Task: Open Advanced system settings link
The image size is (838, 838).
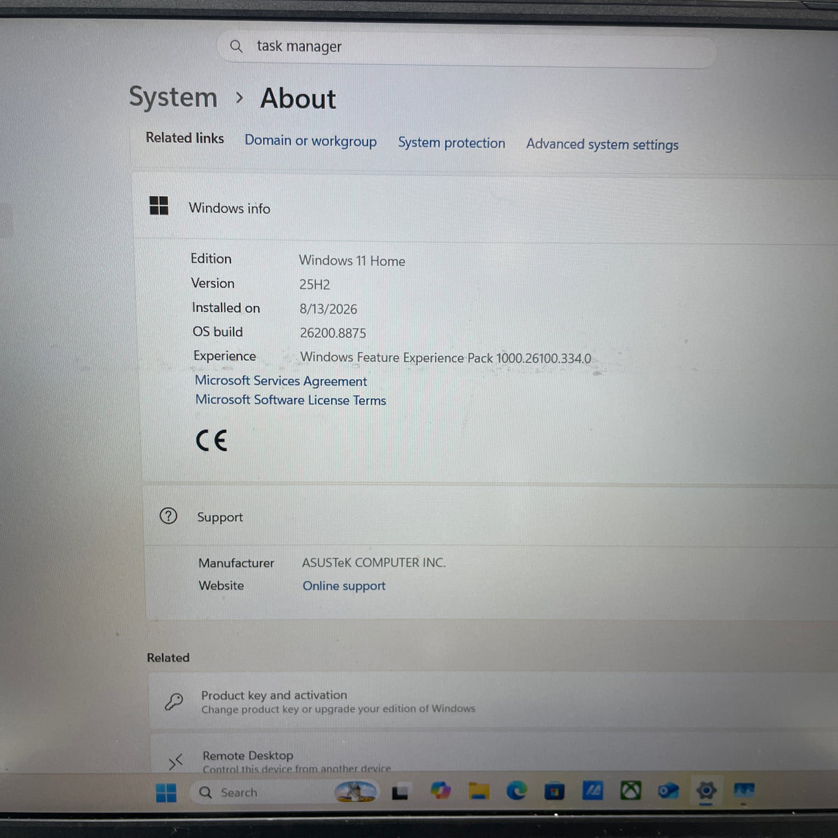Action: (x=602, y=144)
